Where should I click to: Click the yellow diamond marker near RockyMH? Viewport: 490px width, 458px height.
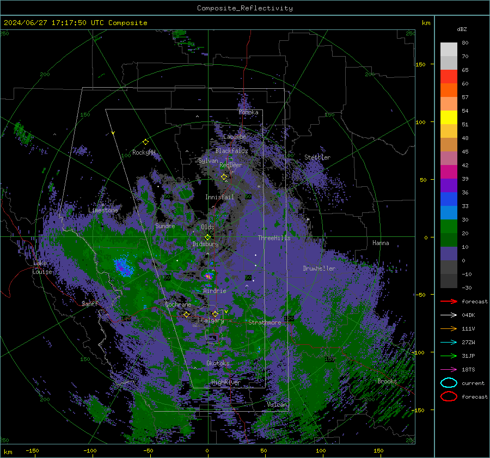point(145,142)
